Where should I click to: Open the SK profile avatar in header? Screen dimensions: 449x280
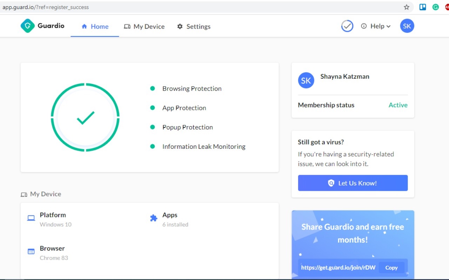(x=407, y=26)
